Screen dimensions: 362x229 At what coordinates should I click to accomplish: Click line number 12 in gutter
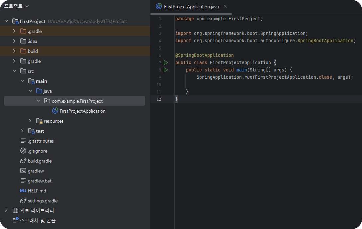(159, 99)
